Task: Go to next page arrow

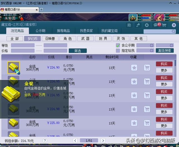Action: tap(103, 141)
